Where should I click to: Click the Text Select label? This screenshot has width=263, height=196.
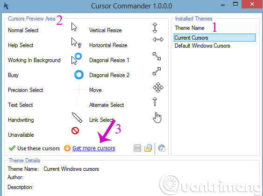click(x=21, y=105)
